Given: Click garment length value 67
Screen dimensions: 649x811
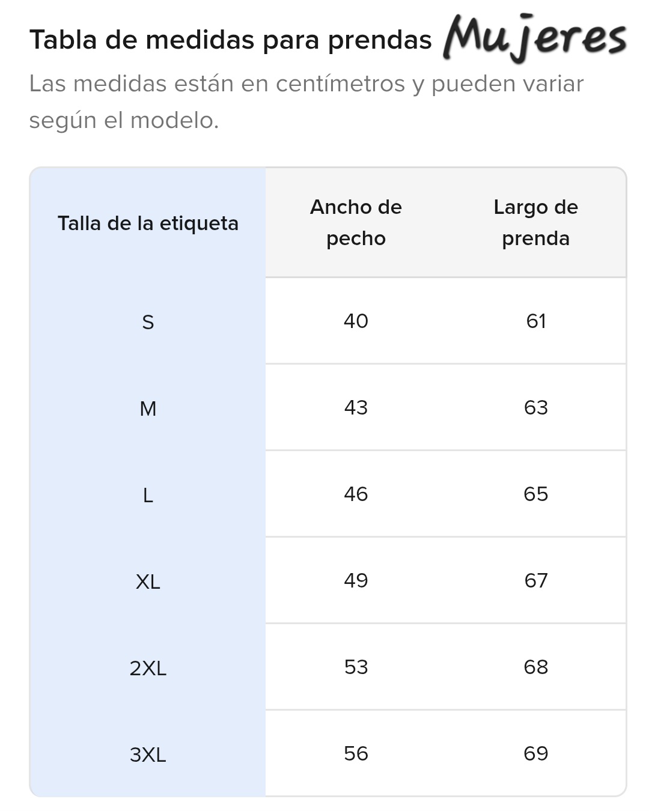Looking at the screenshot, I should pyautogui.click(x=535, y=581).
